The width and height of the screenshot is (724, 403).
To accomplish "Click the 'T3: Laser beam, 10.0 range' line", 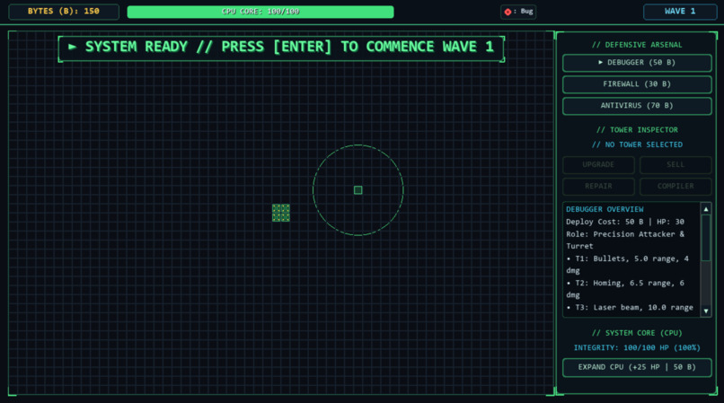I will (630, 308).
